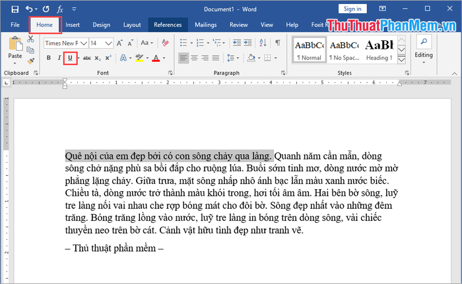
Task: Open the Help tab
Action: point(292,25)
